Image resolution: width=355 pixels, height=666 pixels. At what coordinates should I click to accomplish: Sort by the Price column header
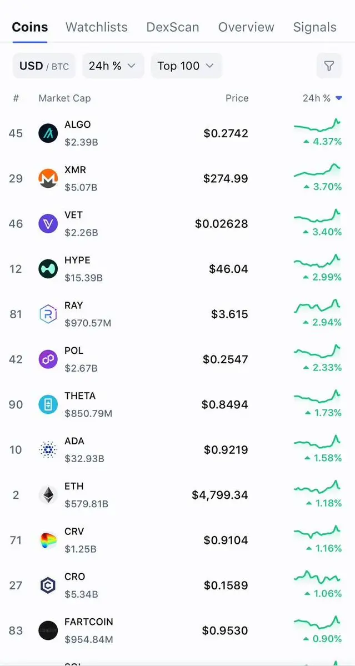coord(237,98)
